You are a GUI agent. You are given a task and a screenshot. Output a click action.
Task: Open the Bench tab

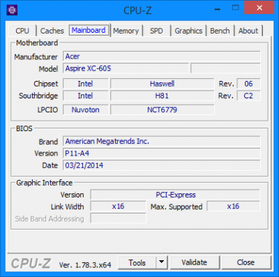click(220, 31)
